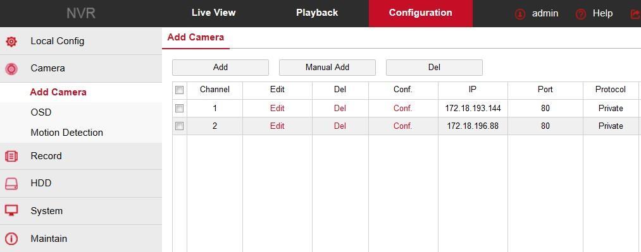641x252 pixels.
Task: Click the Help question mark icon
Action: (580, 14)
